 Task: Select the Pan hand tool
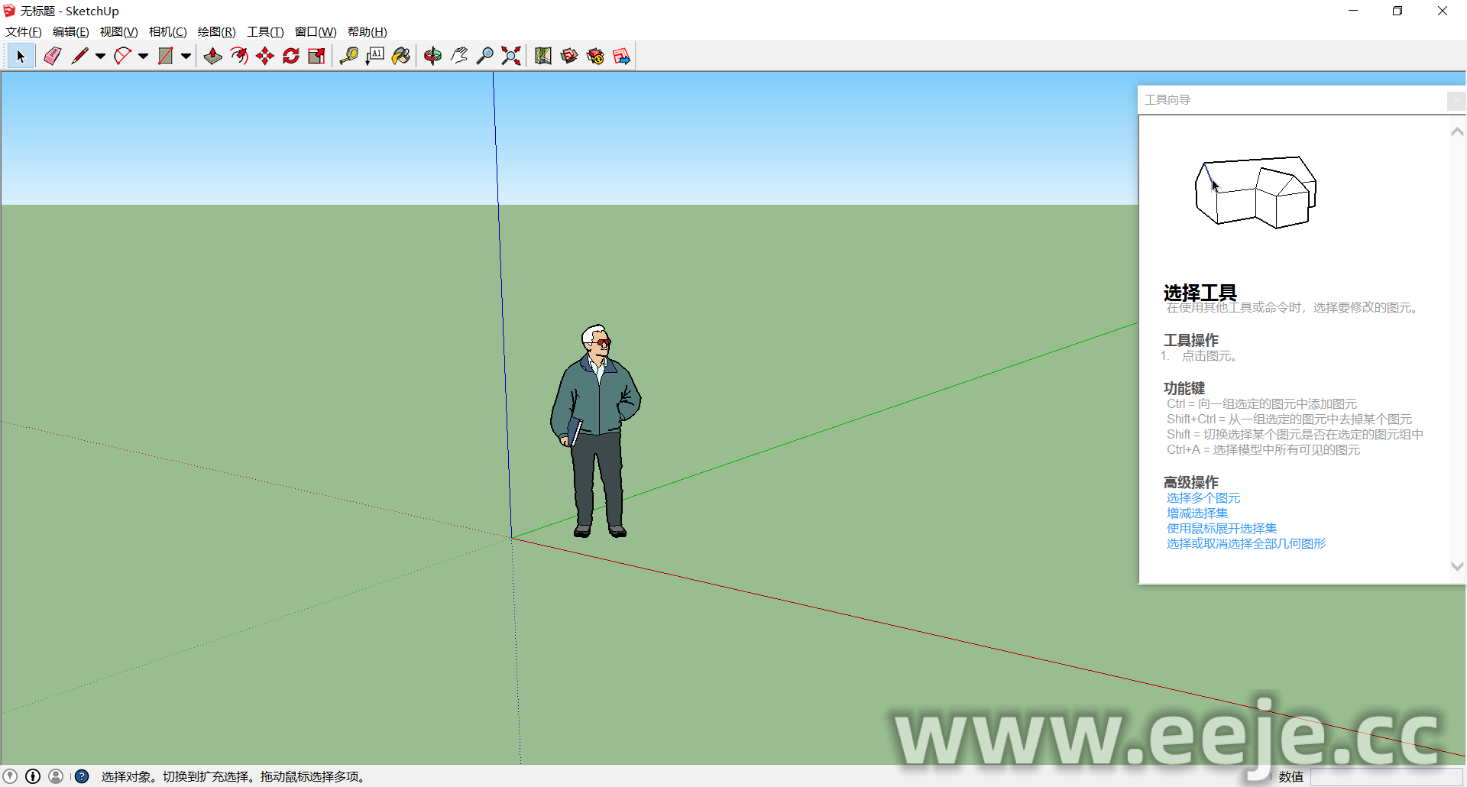point(459,56)
